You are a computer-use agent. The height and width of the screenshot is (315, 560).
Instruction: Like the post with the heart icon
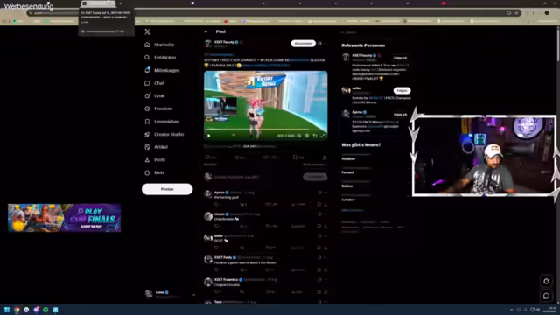tap(266, 157)
